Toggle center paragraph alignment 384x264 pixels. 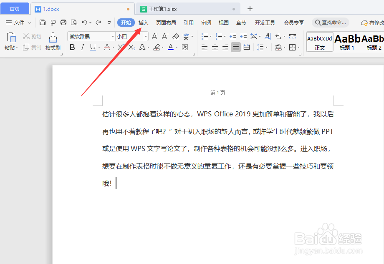215,47
